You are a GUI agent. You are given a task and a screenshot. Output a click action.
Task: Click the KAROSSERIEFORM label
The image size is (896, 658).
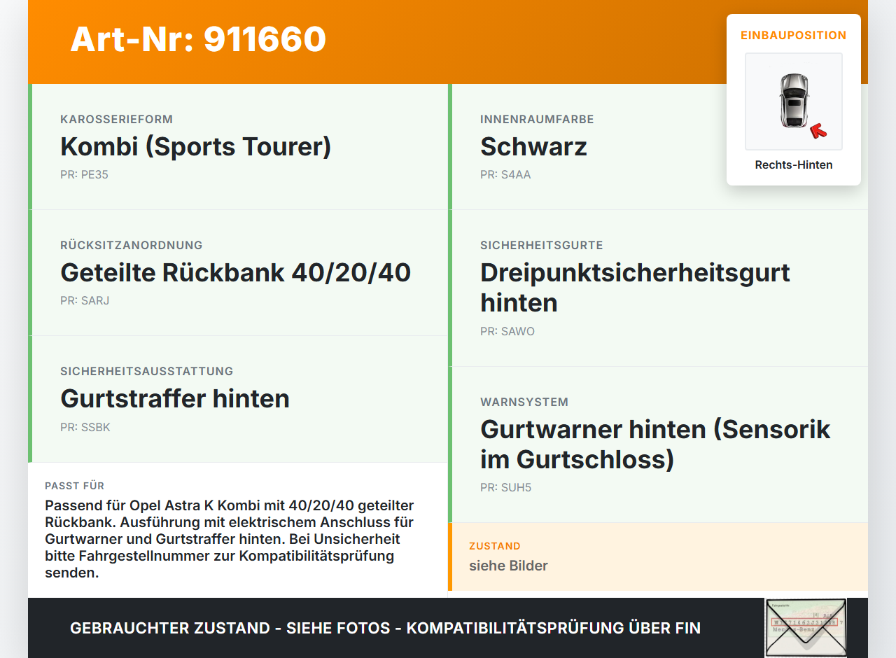point(117,119)
